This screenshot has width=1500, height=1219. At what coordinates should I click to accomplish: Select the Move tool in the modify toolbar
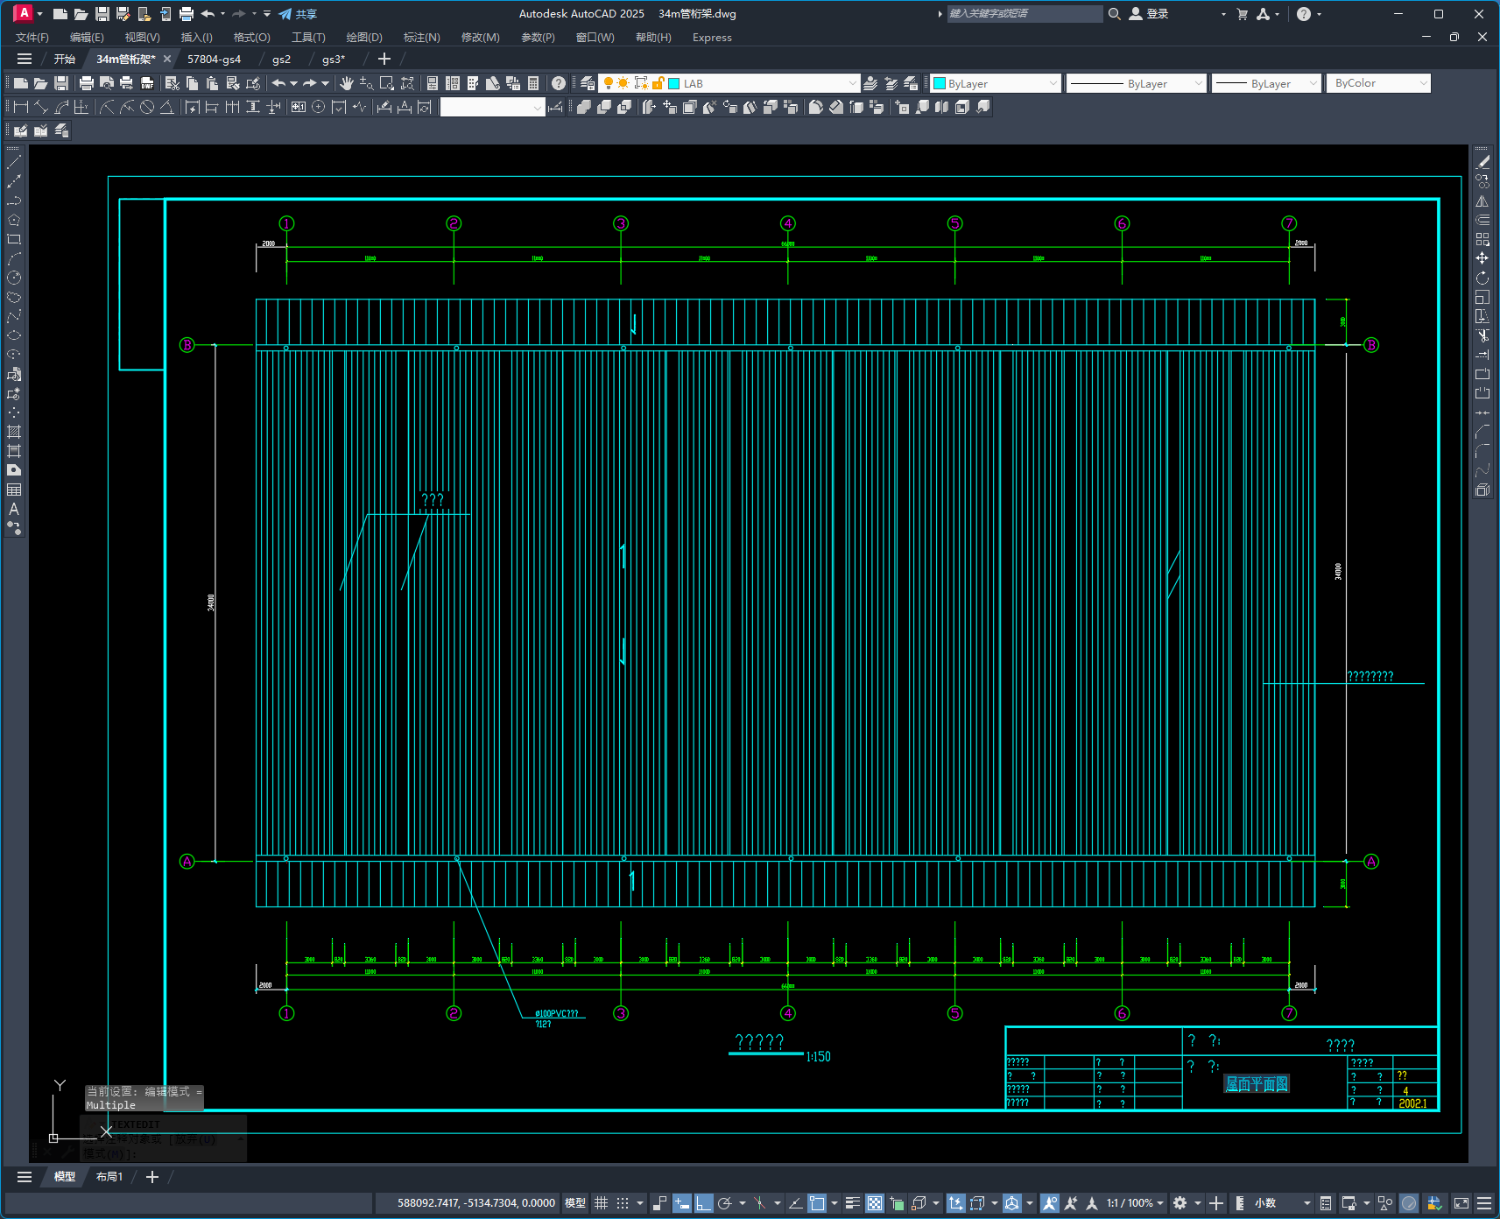(1482, 258)
